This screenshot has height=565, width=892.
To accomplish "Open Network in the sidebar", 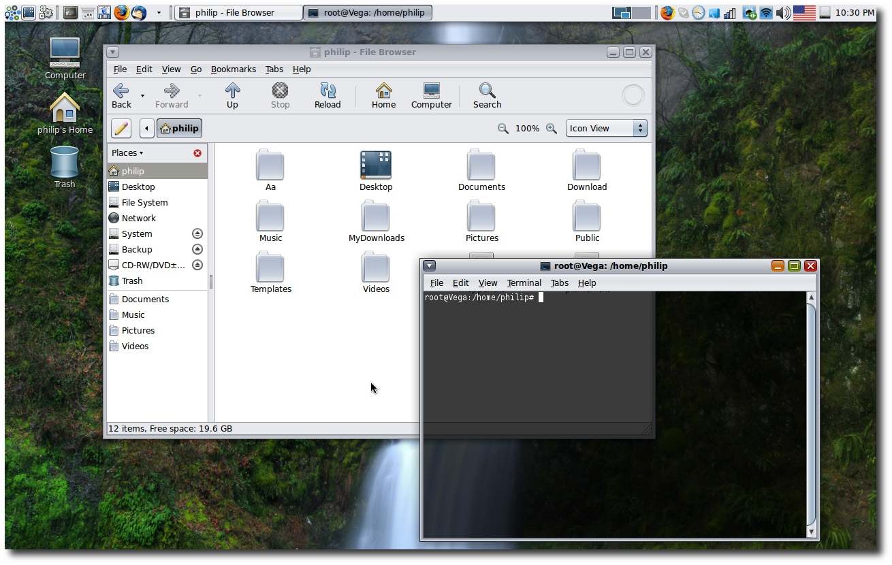I will 157,218.
